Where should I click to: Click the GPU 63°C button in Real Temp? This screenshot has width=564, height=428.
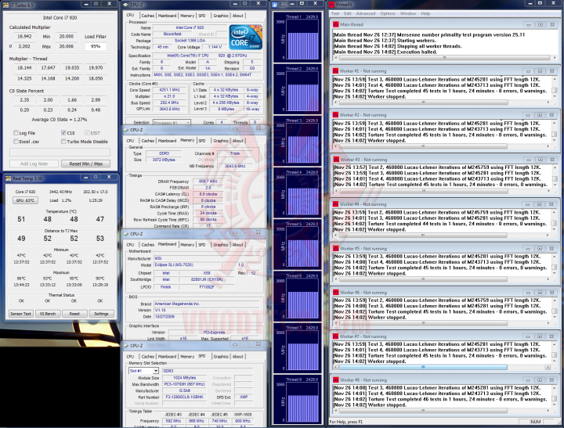tap(25, 200)
